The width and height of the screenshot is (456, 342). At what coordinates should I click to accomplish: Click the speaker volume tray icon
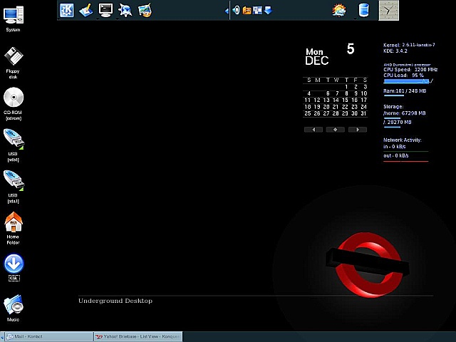[236, 11]
